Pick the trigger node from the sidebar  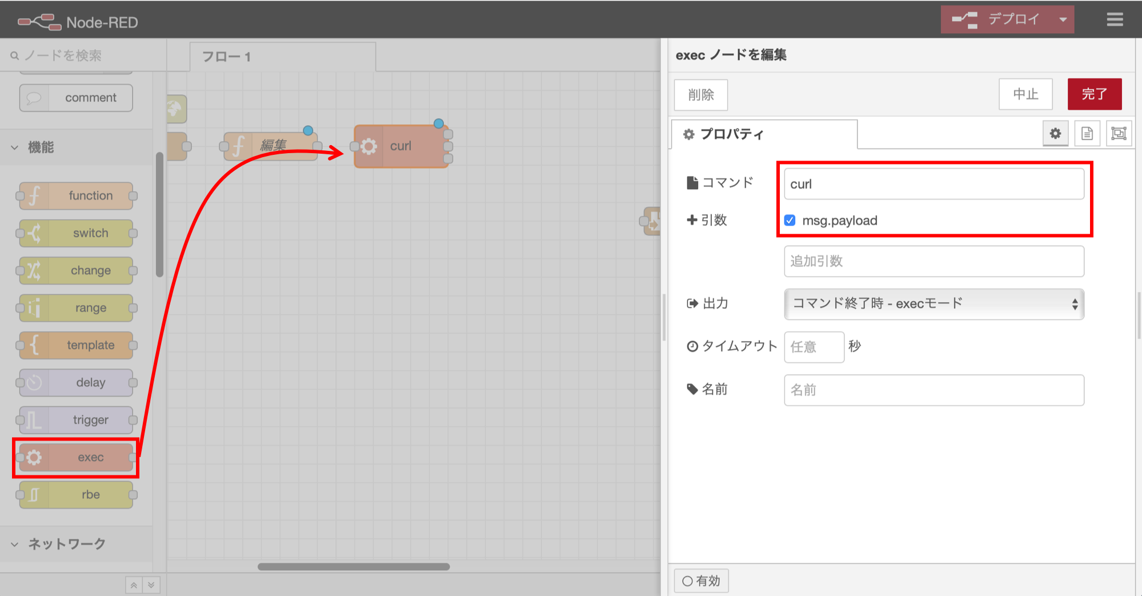point(75,419)
